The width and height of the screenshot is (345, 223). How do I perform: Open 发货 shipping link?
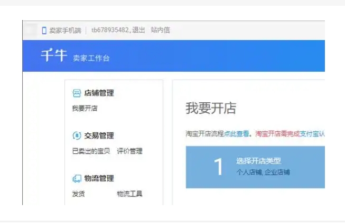78,194
